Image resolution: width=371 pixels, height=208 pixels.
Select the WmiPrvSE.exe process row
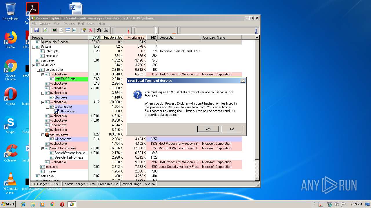coord(78,79)
